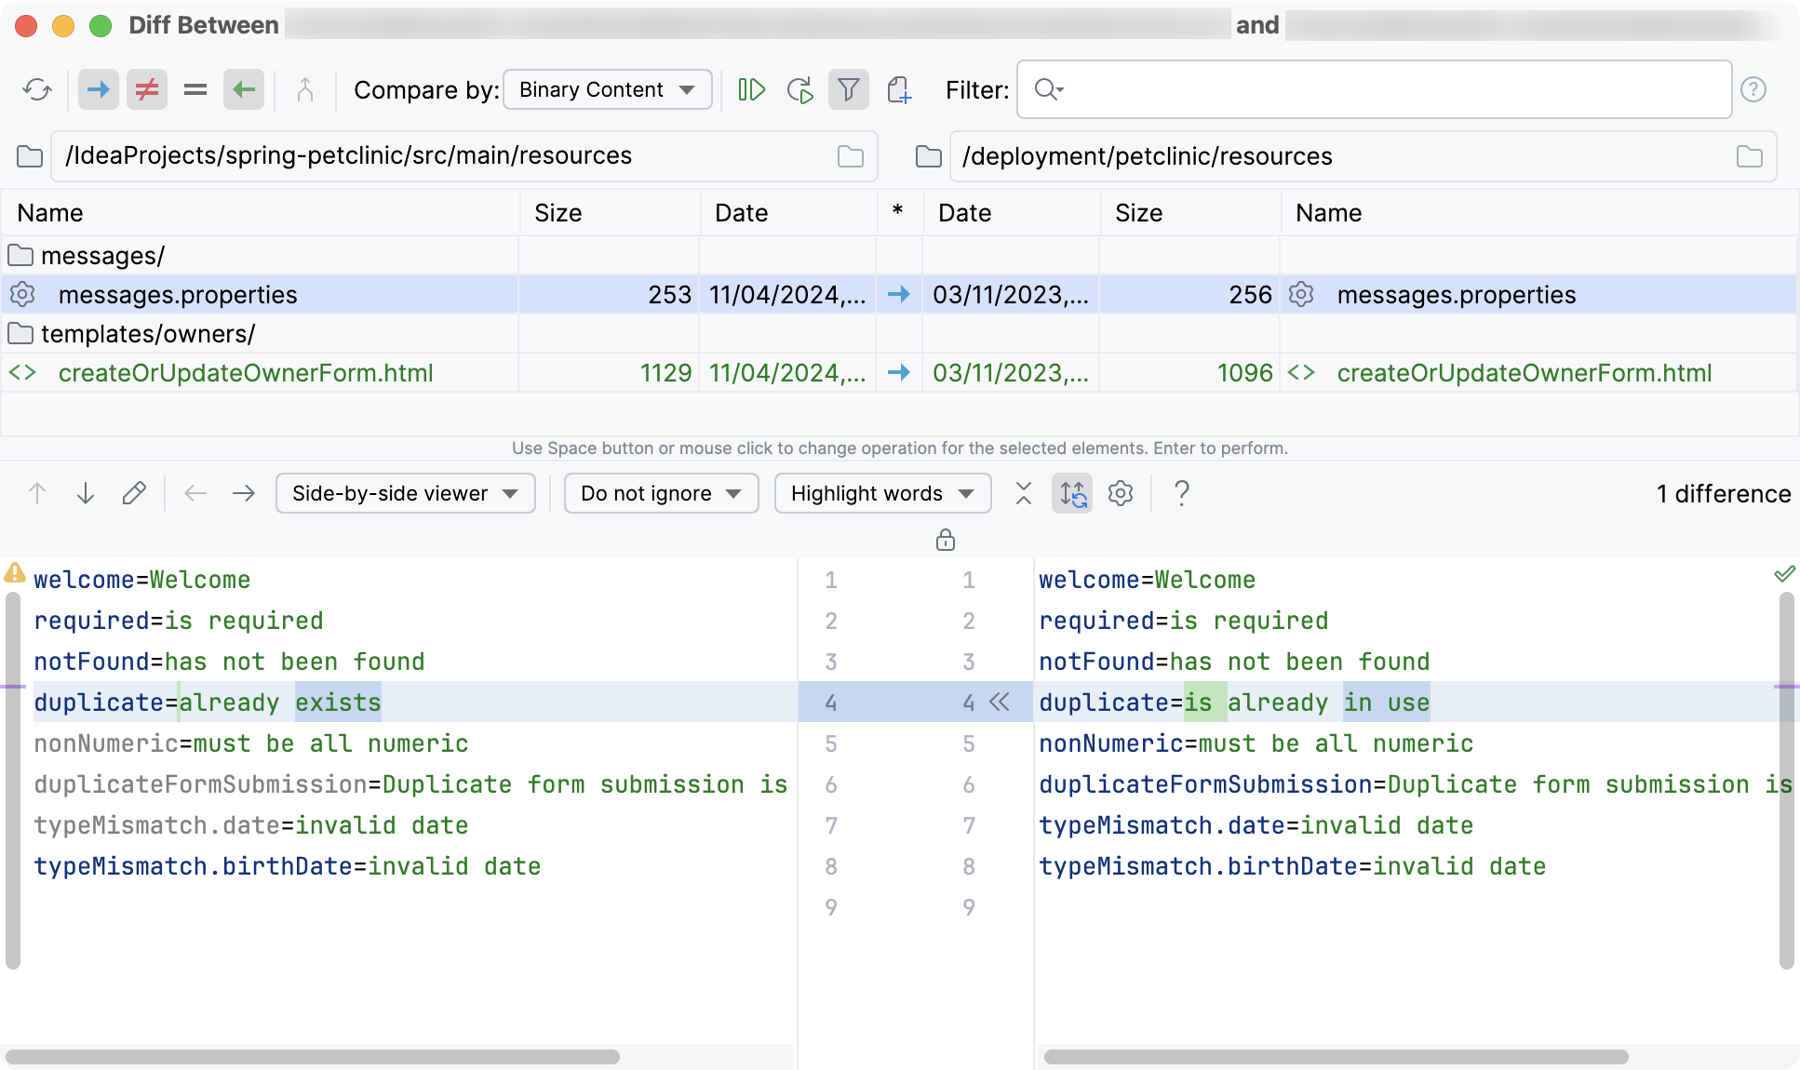Click the next difference navigation arrow
The image size is (1800, 1070).
tap(84, 493)
